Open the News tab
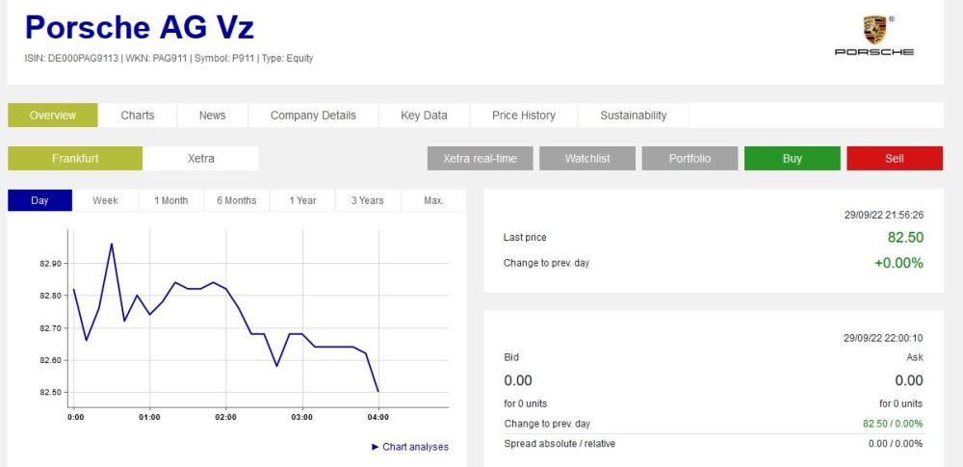The height and width of the screenshot is (467, 963). coord(213,115)
